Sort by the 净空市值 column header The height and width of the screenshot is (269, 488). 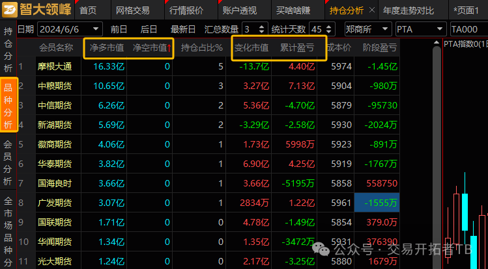tap(150, 48)
